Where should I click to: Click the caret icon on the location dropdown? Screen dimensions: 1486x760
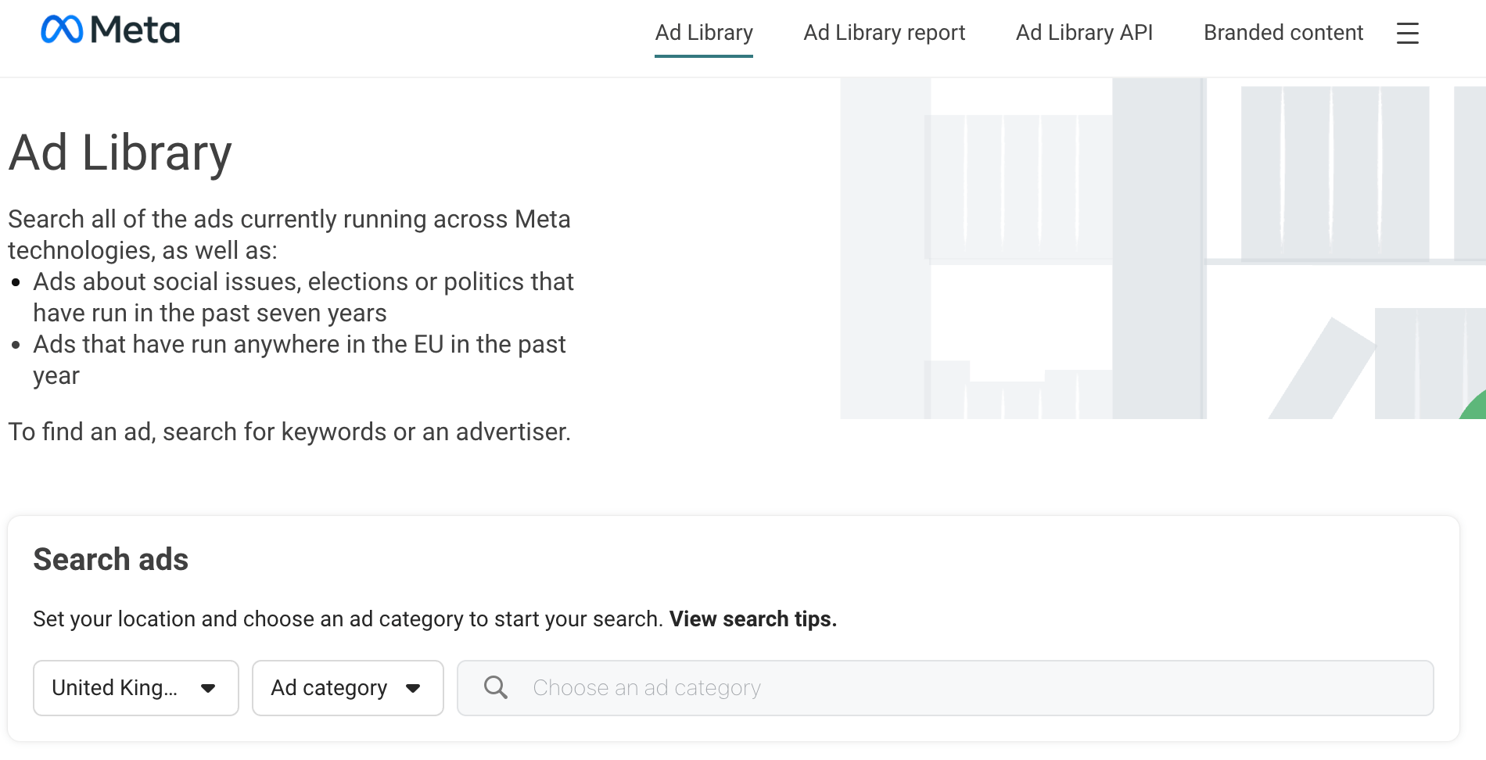pos(209,688)
